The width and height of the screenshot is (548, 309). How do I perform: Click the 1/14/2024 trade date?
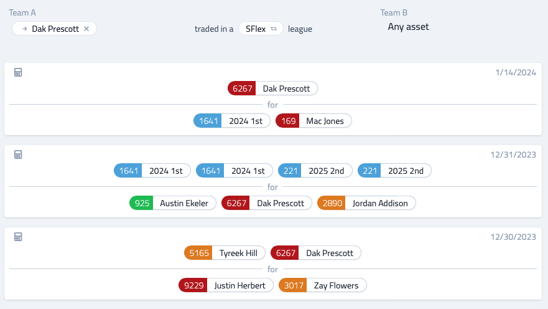(516, 72)
